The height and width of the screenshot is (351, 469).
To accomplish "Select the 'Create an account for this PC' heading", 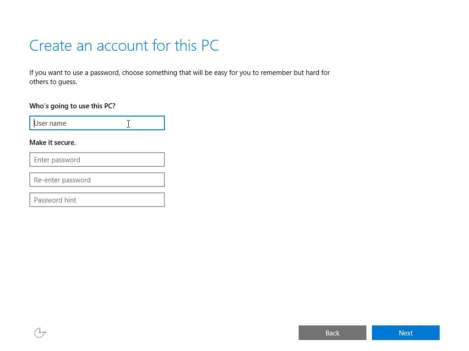I will pyautogui.click(x=124, y=46).
